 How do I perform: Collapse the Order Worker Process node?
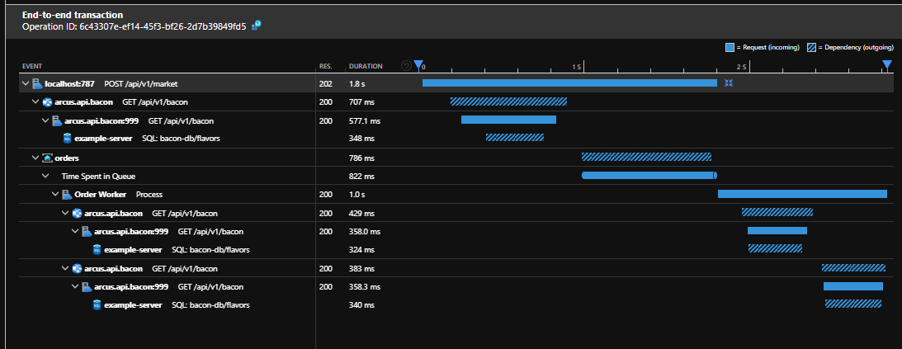pos(55,194)
